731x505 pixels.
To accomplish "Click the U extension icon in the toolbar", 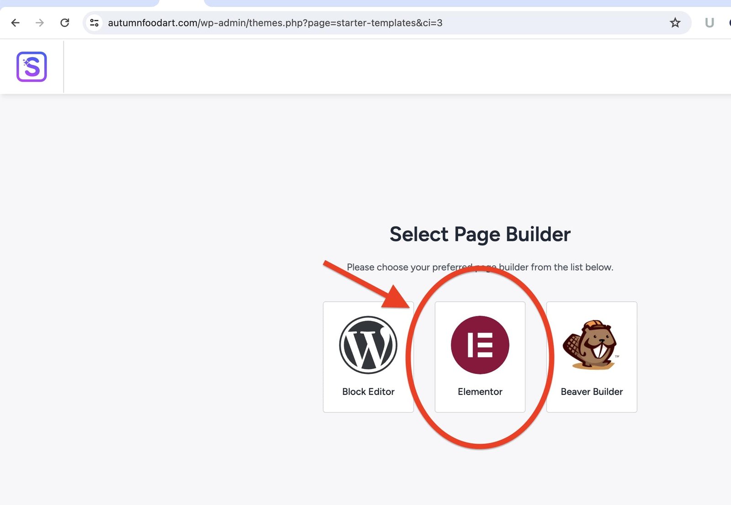I will [x=709, y=23].
